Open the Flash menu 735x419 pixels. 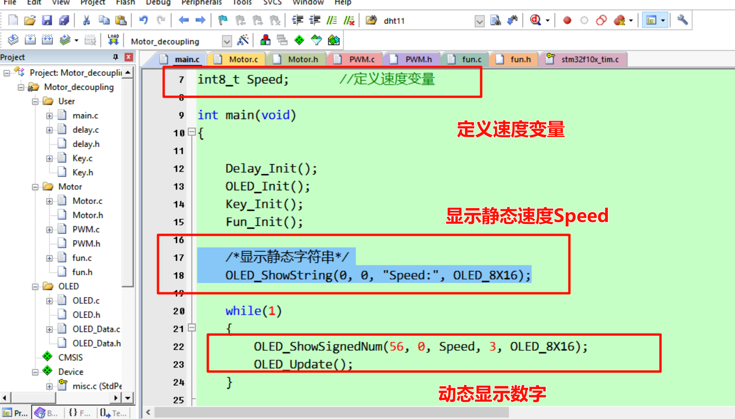coord(125,3)
